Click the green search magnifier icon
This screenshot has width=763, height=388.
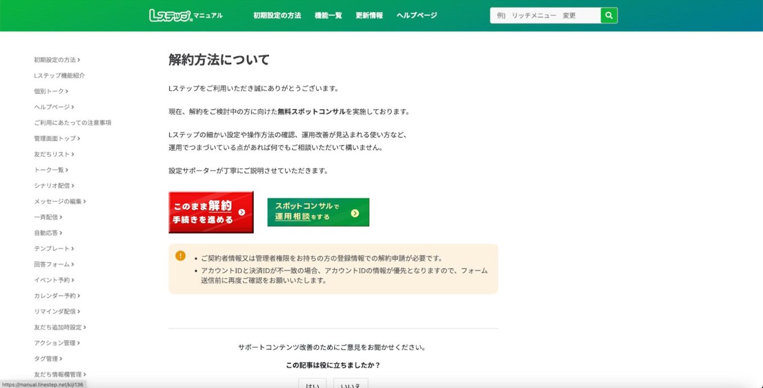click(608, 15)
